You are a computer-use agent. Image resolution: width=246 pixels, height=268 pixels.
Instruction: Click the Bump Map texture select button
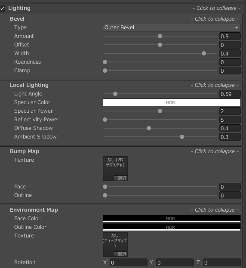121,178
